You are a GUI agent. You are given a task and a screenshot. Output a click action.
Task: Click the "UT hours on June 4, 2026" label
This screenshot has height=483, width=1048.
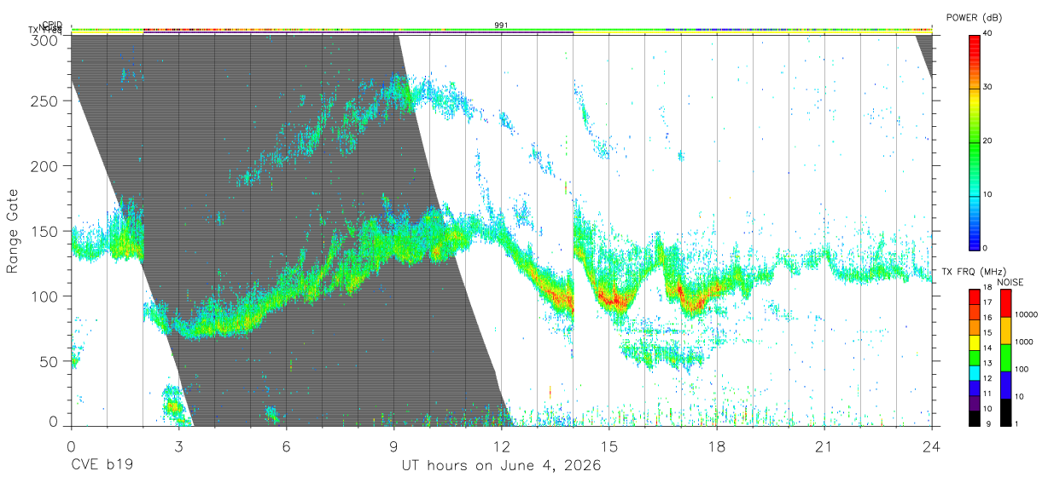click(501, 466)
